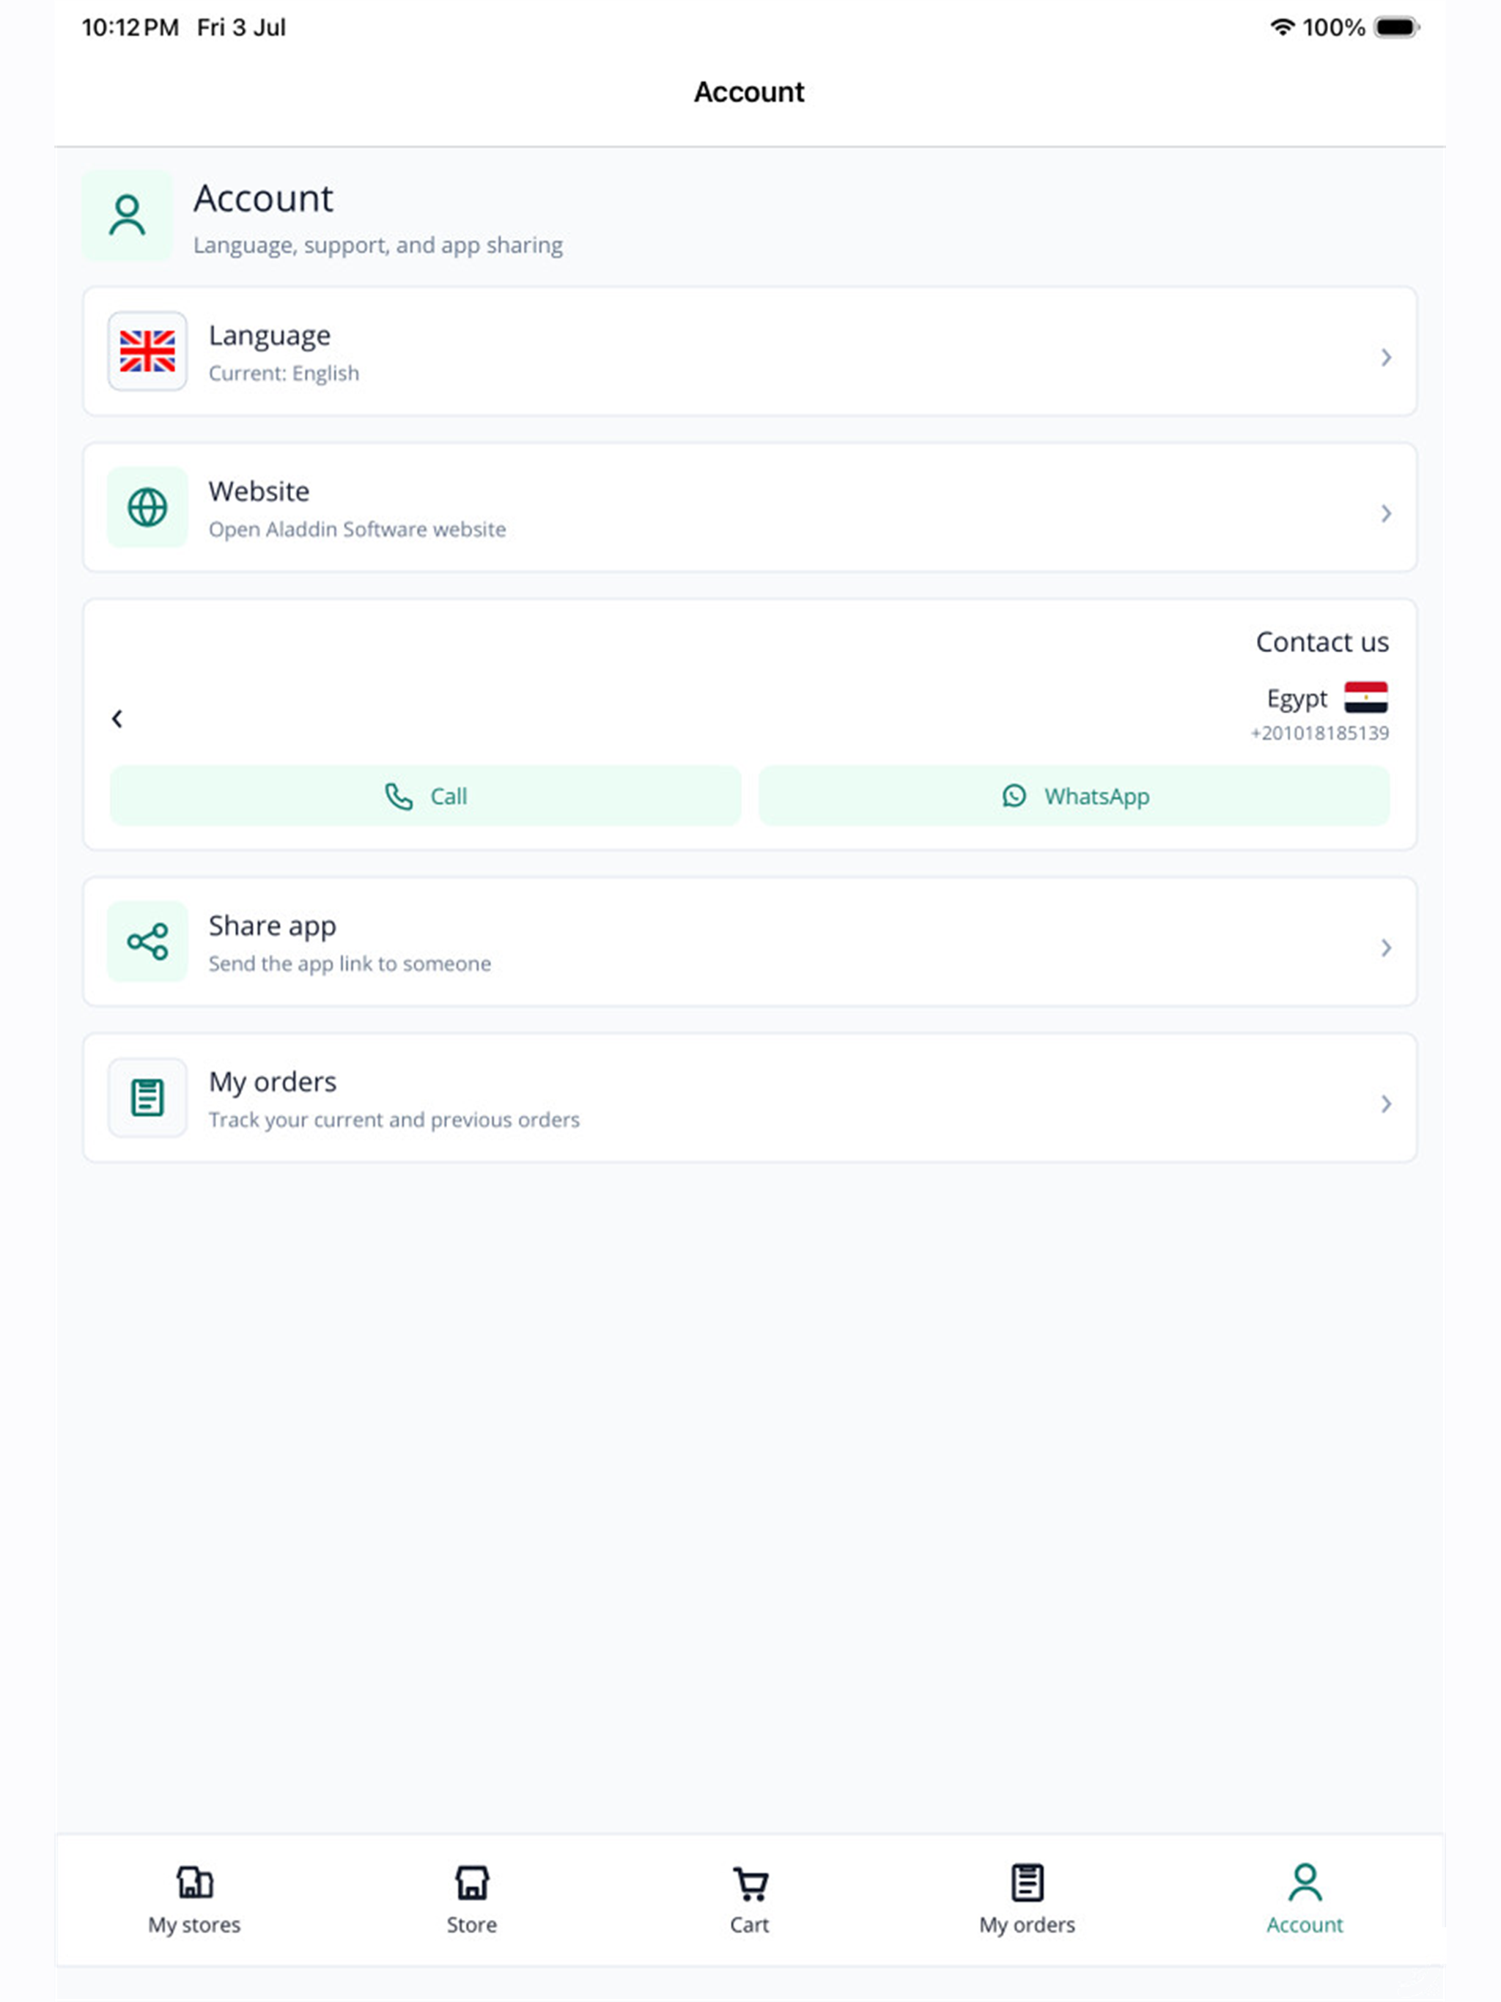
Task: Tap the phone icon on Call button
Action: point(398,797)
